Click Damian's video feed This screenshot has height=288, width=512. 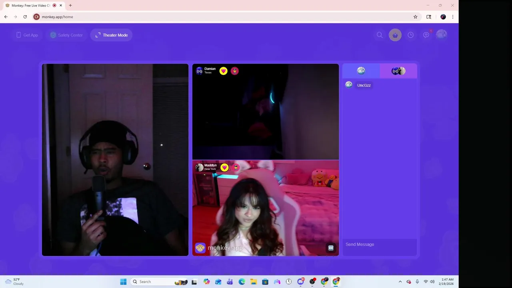(266, 112)
